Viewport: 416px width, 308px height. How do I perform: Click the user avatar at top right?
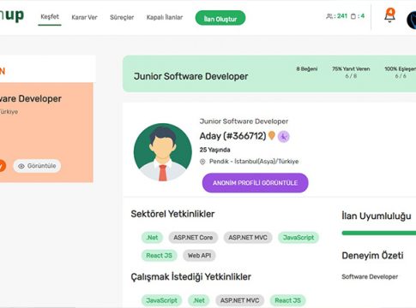click(x=412, y=21)
